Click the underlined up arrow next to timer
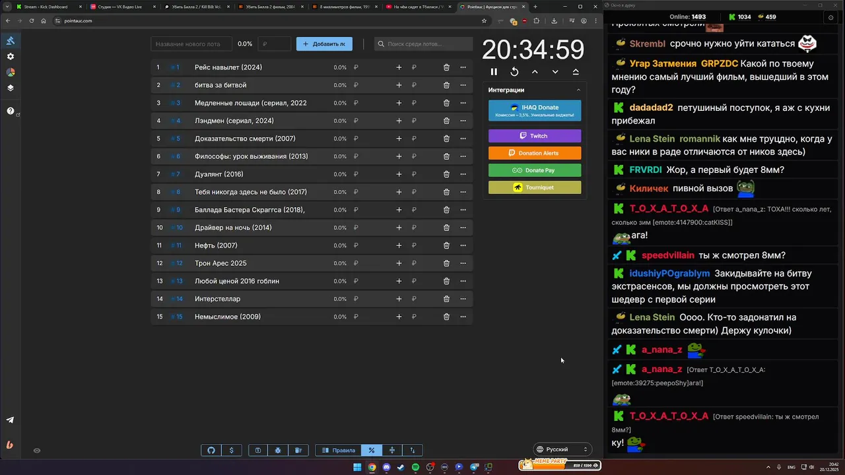 coord(576,72)
